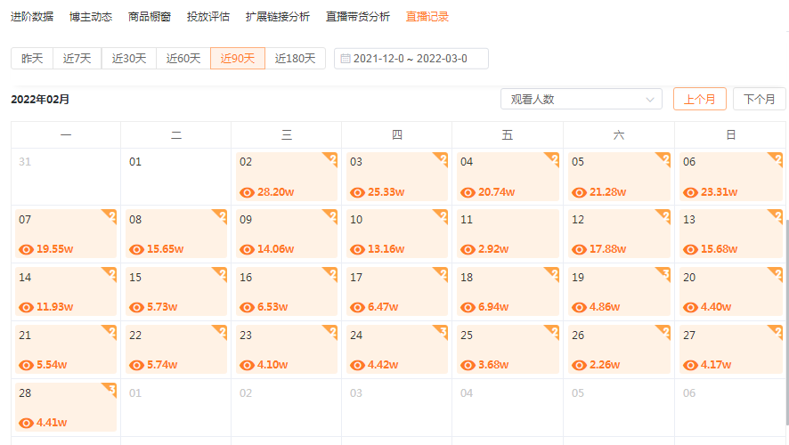Select the 4.17w viewer count on Feb 27

pos(716,365)
